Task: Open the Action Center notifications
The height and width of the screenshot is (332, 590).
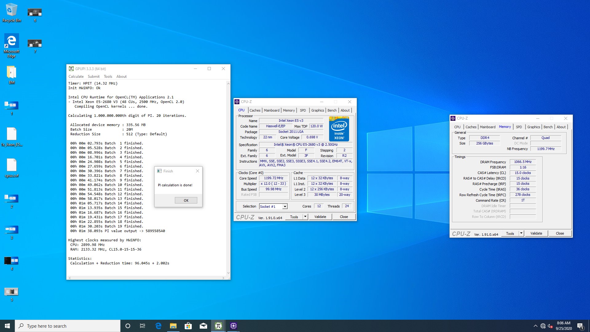Action: click(x=580, y=326)
